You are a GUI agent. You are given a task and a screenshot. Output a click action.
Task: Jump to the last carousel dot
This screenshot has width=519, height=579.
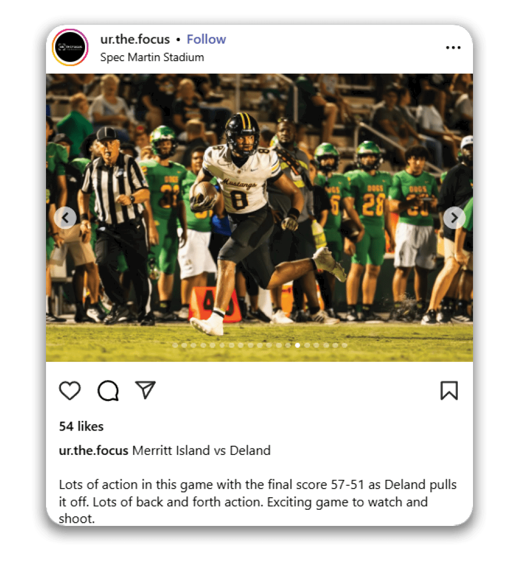pyautogui.click(x=345, y=345)
